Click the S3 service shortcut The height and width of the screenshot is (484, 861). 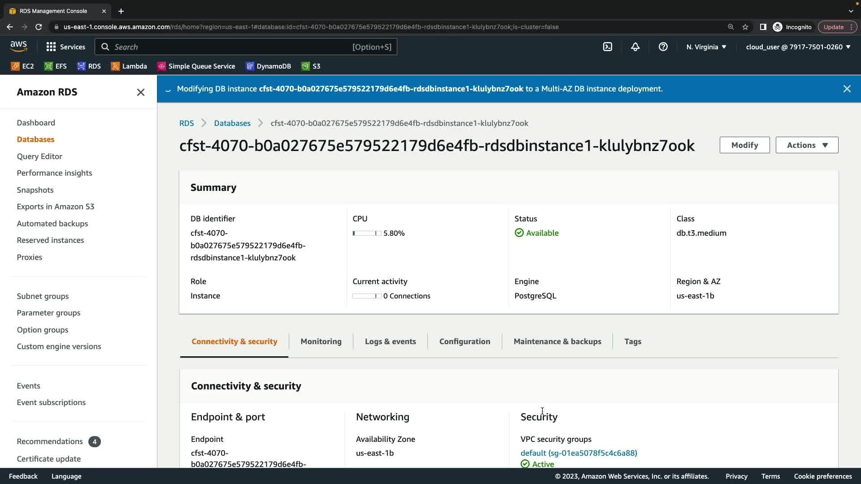(x=311, y=66)
